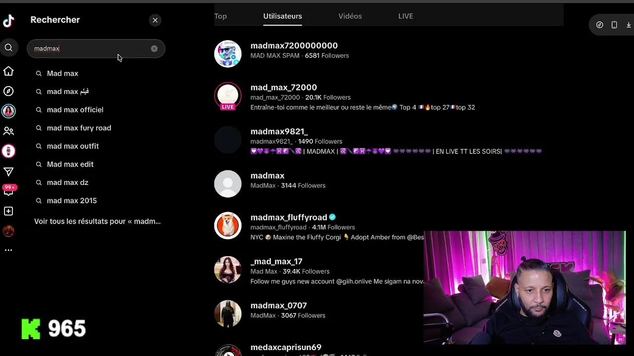
Task: Open the corgi madmax_fluffyroad avatar
Action: tap(228, 225)
